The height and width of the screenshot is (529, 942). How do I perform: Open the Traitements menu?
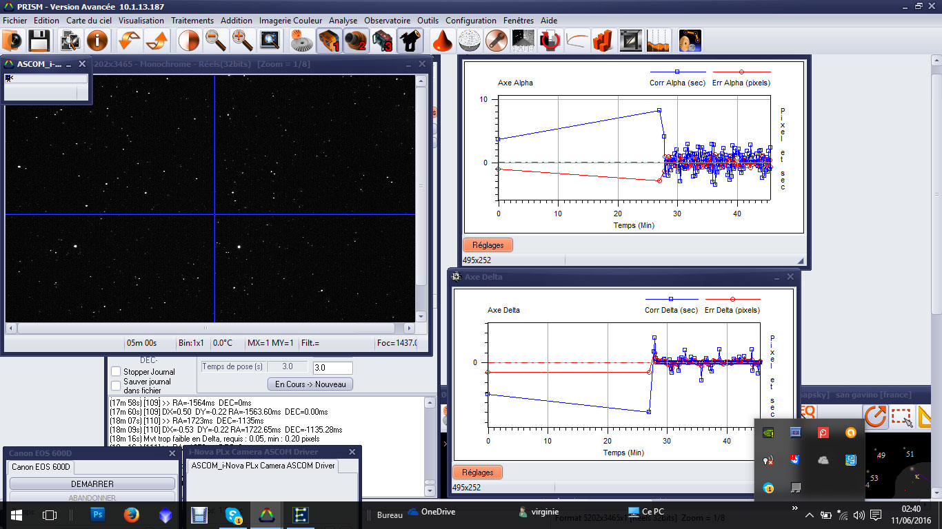(192, 21)
